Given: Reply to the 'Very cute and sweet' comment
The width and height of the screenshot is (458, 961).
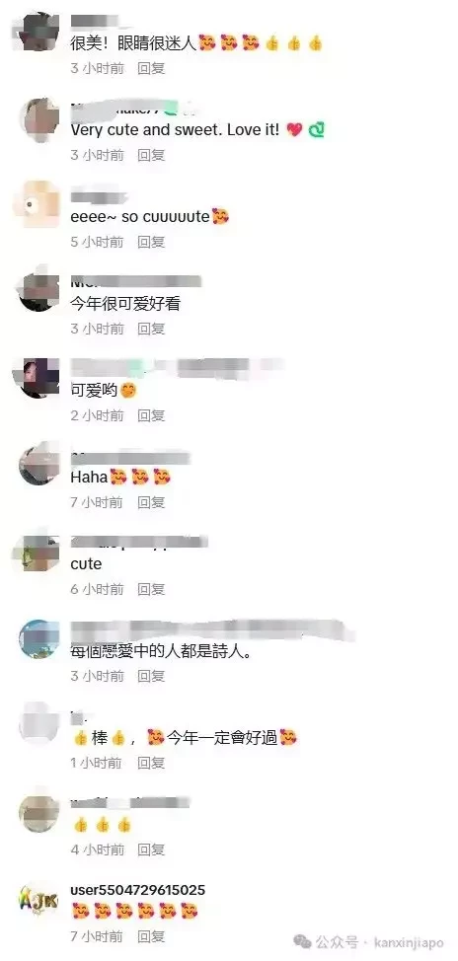Looking at the screenshot, I should point(151,155).
